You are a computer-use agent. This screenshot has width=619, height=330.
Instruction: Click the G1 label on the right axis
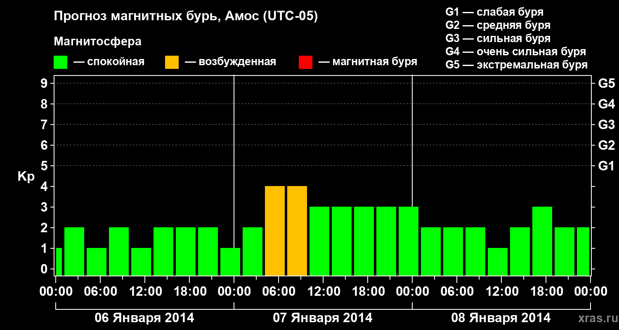pyautogui.click(x=606, y=166)
